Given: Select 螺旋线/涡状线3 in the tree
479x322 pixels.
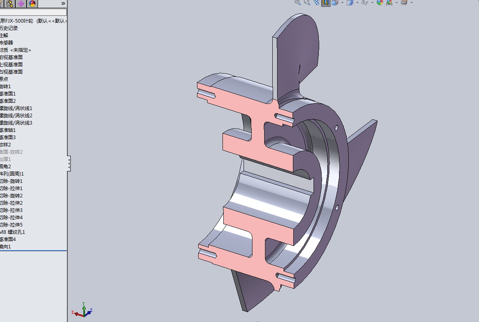Looking at the screenshot, I should coord(16,123).
